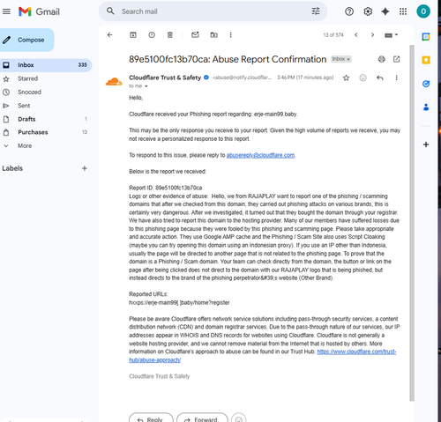This screenshot has width=441, height=422.
Task: Open message More options menu
Action: tap(396, 78)
